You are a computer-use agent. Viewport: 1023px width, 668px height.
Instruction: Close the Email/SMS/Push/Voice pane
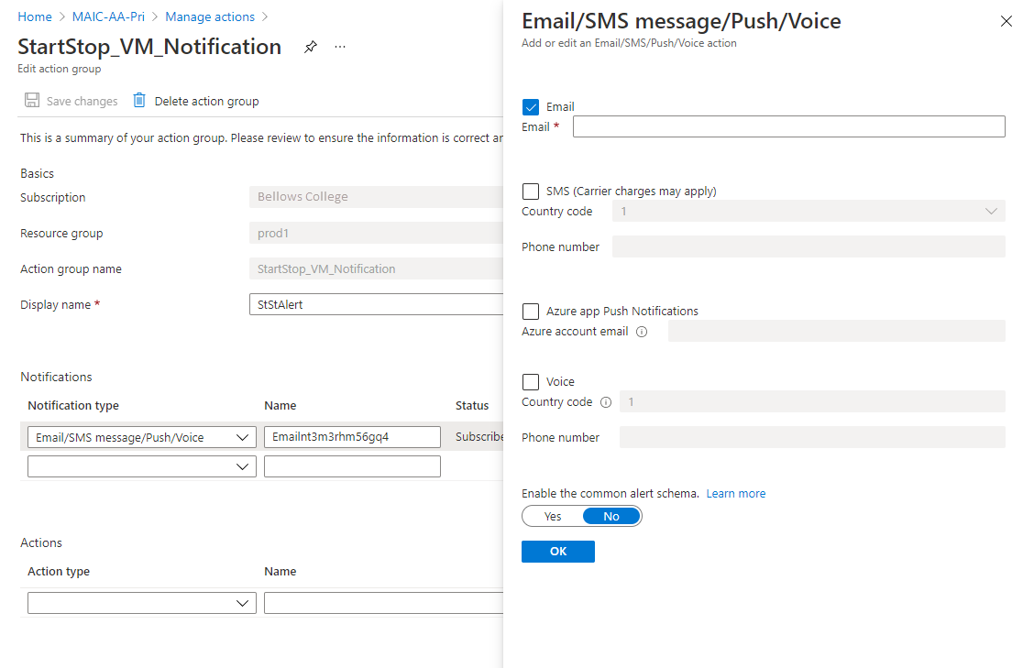coord(1006,20)
